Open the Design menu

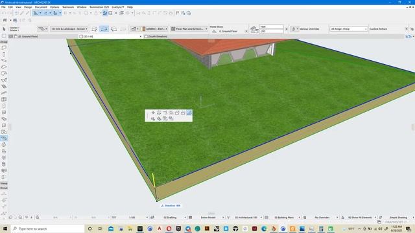[x=28, y=7]
